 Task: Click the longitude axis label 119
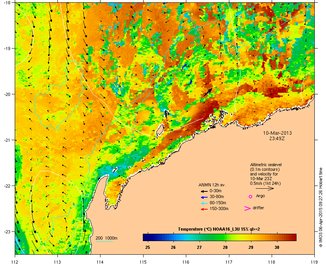coord(314,262)
